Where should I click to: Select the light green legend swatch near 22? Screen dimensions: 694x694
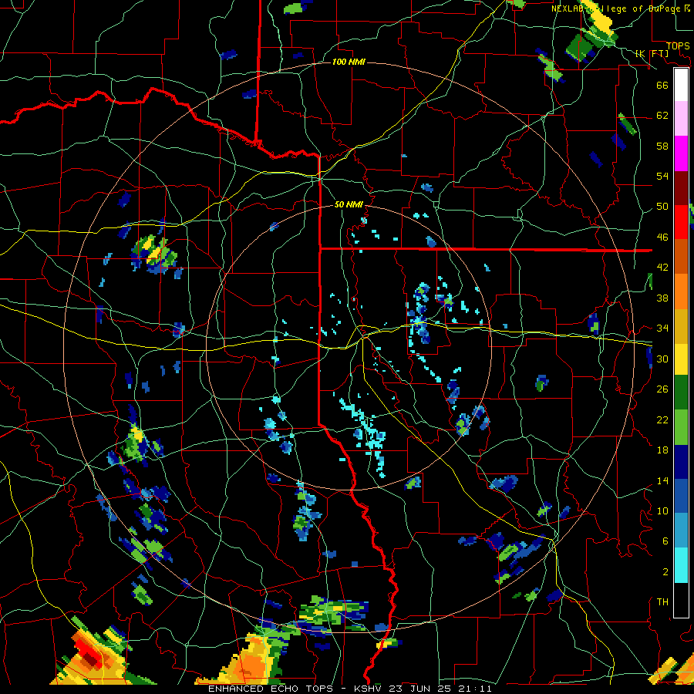[x=681, y=427]
